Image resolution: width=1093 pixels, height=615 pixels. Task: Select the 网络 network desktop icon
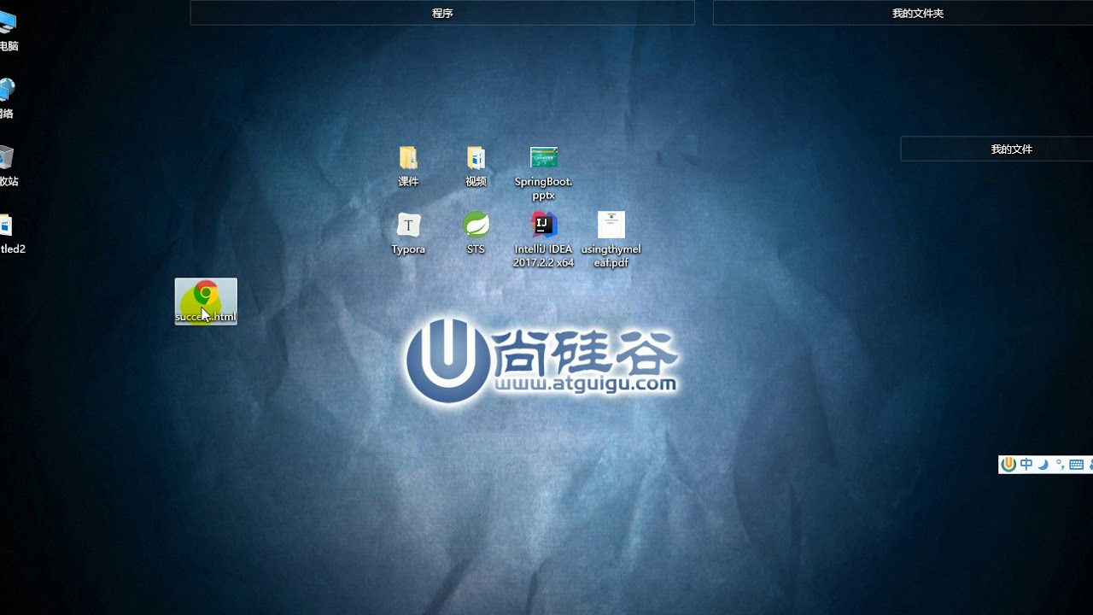coord(7,98)
